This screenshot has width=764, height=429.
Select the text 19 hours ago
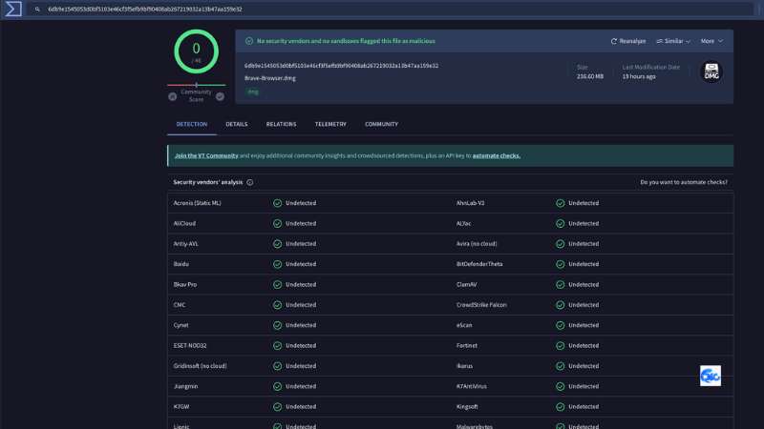639,76
